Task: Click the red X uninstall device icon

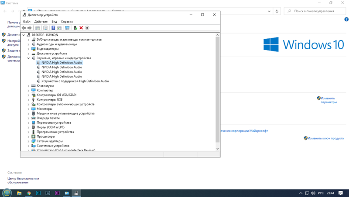Action: click(x=81, y=28)
